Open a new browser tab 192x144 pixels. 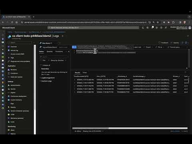point(34,17)
